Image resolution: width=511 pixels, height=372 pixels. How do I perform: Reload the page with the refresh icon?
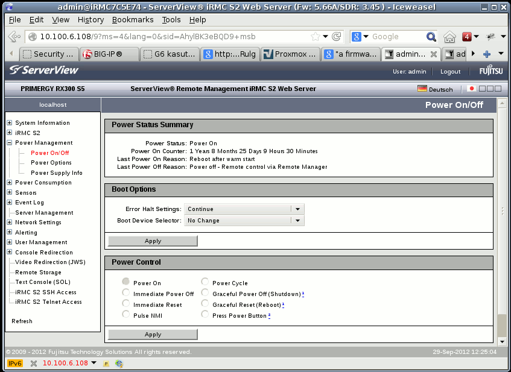point(336,37)
